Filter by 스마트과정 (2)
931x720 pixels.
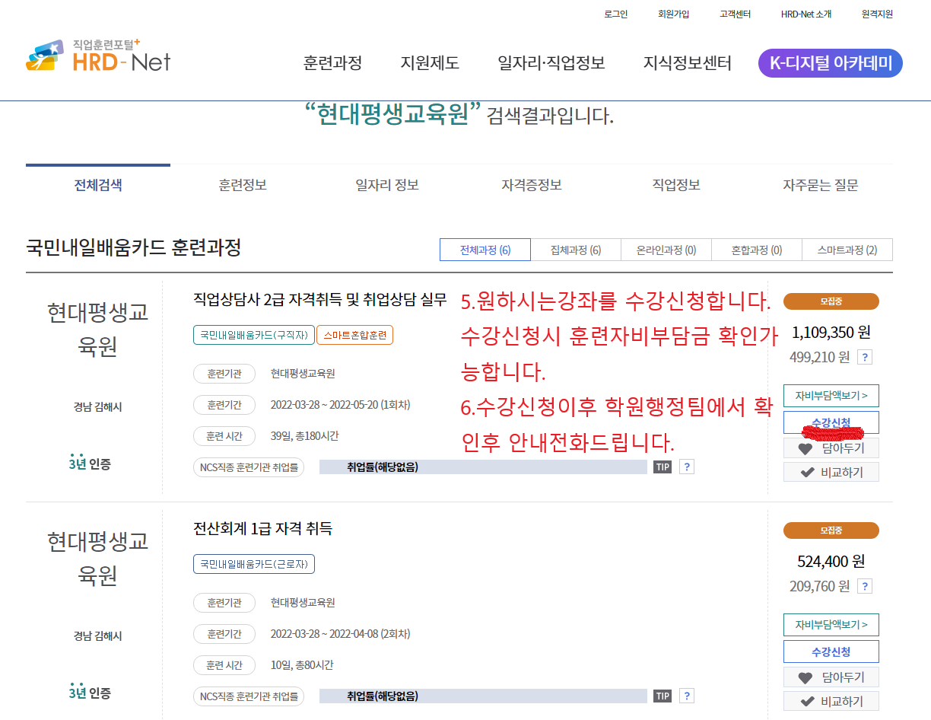847,250
